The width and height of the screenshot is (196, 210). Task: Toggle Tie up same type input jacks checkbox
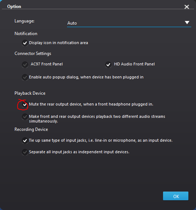pyautogui.click(x=25, y=141)
